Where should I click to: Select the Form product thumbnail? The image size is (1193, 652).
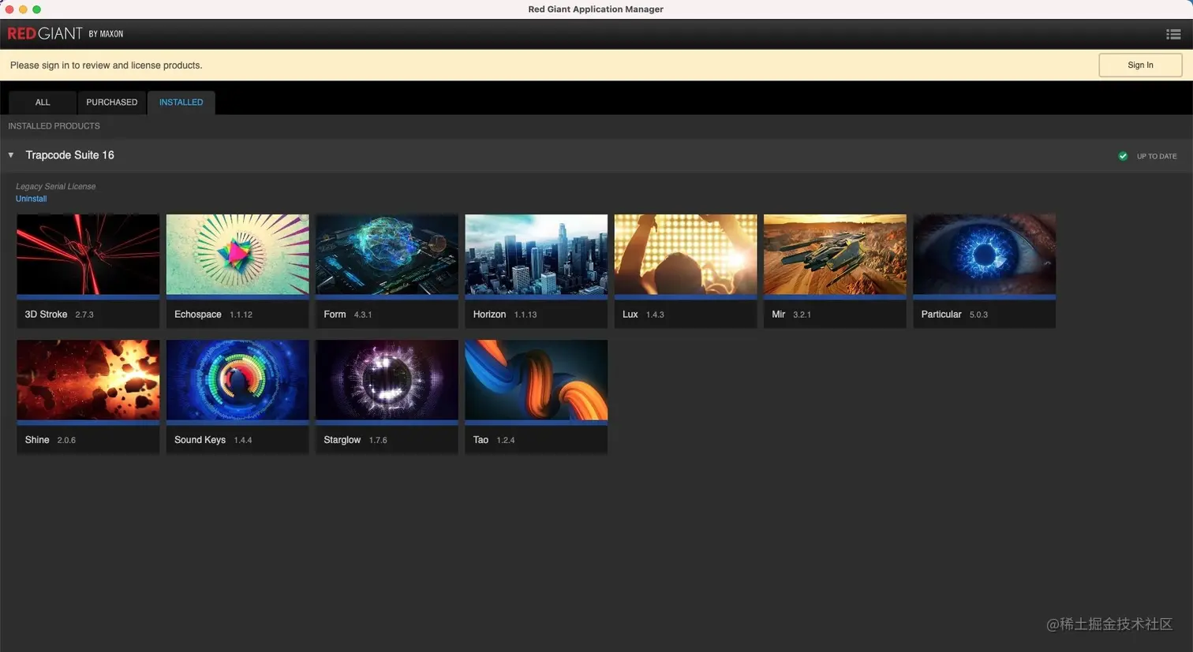[387, 255]
